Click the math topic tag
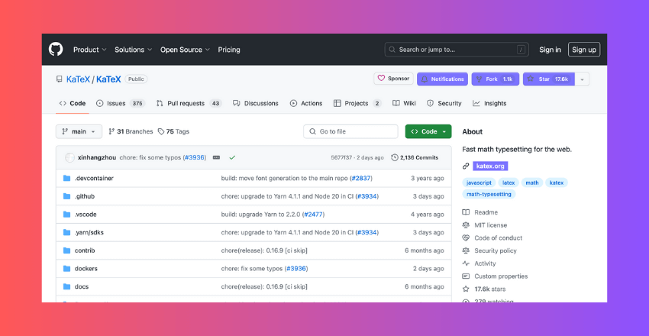 pos(532,183)
